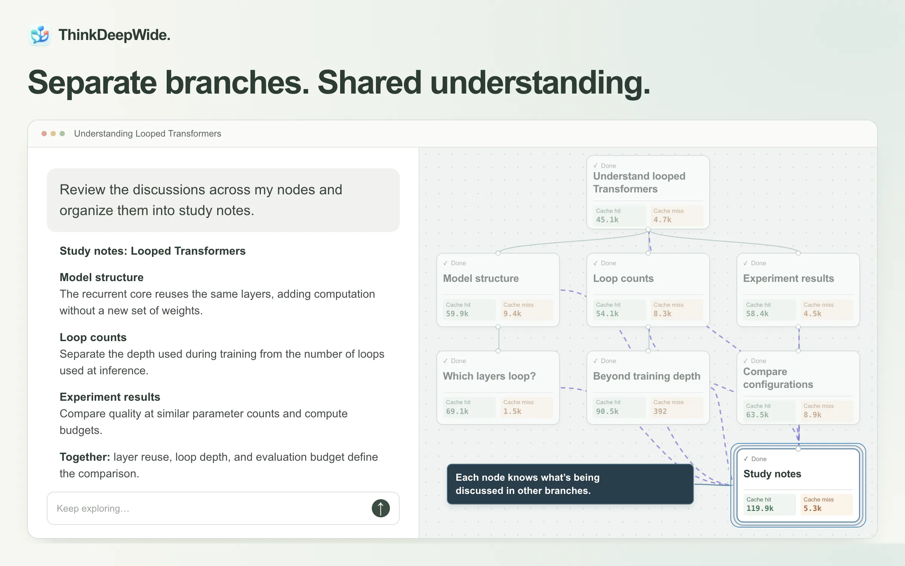The height and width of the screenshot is (566, 905).
Task: Click the cache hit value 59.9k
Action: click(457, 314)
